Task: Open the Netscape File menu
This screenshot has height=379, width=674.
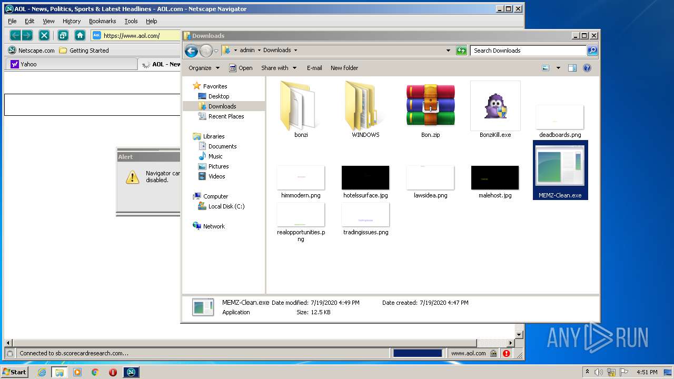Action: click(x=12, y=21)
